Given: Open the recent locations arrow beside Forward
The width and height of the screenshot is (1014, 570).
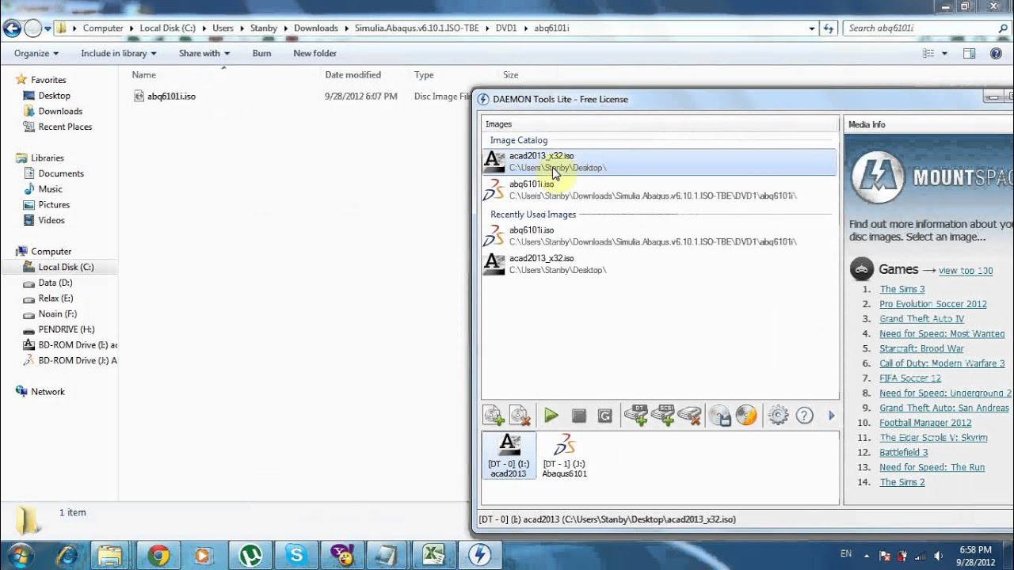Looking at the screenshot, I should pyautogui.click(x=48, y=28).
